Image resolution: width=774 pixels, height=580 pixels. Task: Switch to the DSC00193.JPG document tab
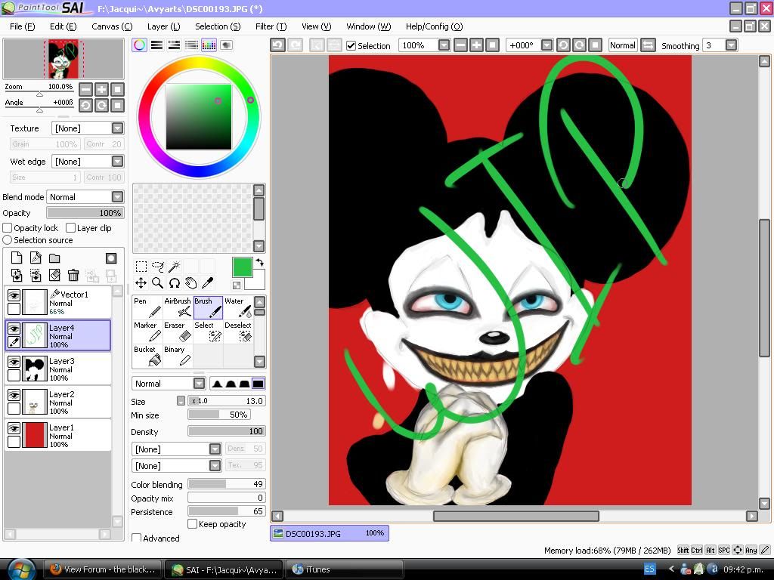click(x=330, y=533)
